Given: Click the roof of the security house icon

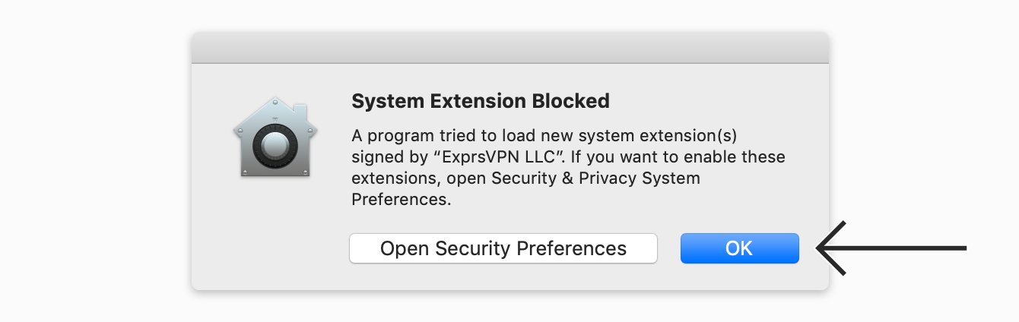Looking at the screenshot, I should point(272,112).
